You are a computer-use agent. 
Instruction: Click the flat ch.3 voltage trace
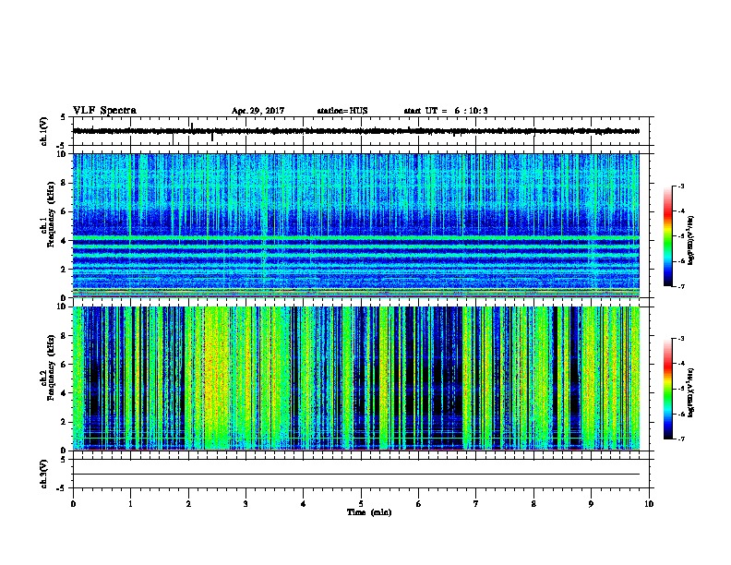tap(356, 475)
